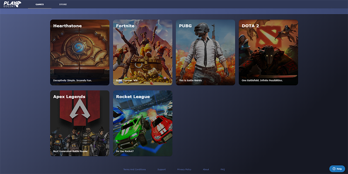Image resolution: width=348 pixels, height=174 pixels.
Task: Open Terms And Conditions link
Action: [135, 169]
